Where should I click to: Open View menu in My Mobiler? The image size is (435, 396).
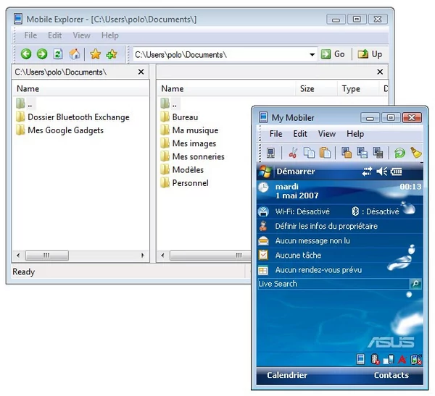pos(327,134)
